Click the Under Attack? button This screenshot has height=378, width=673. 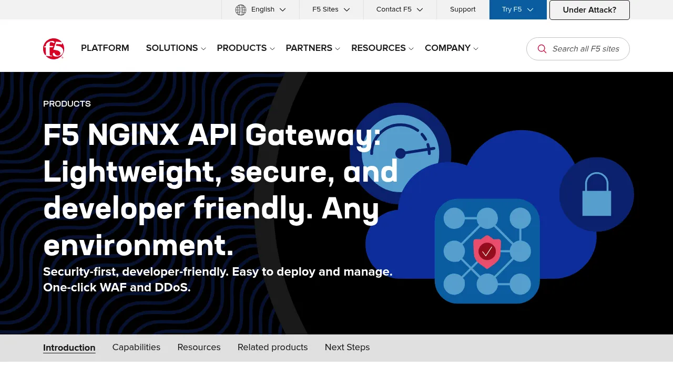point(589,10)
